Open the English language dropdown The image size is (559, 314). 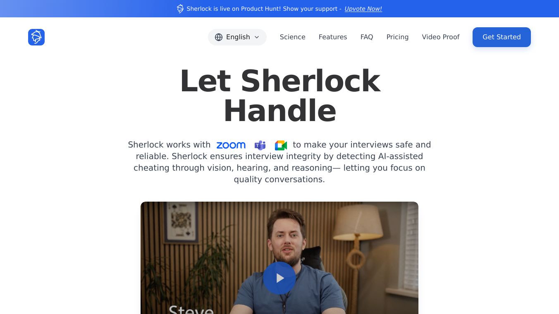point(237,37)
